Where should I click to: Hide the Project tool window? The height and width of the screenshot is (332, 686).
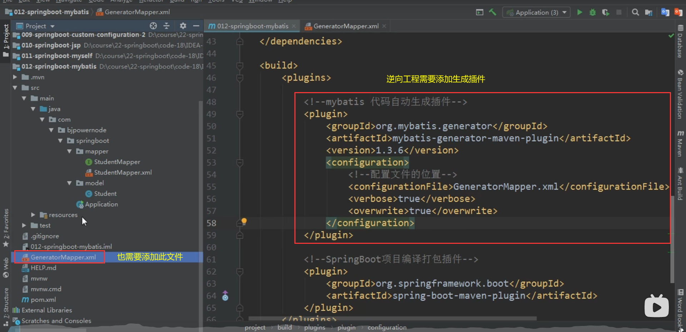pos(196,26)
